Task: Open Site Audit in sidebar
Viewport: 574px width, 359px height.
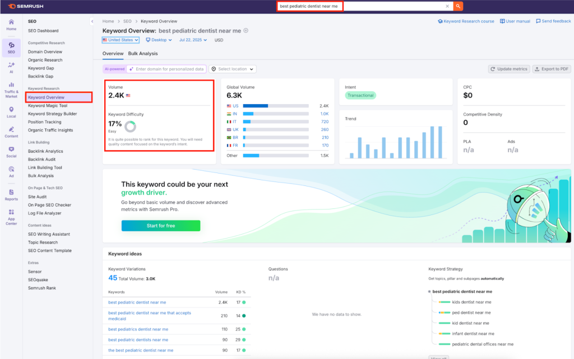Action: point(38,197)
